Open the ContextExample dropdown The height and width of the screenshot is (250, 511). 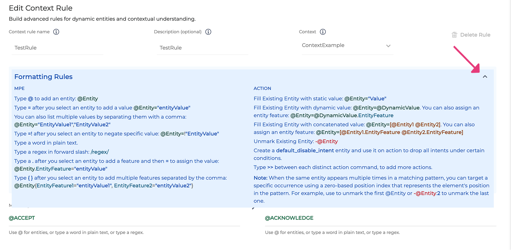[347, 46]
